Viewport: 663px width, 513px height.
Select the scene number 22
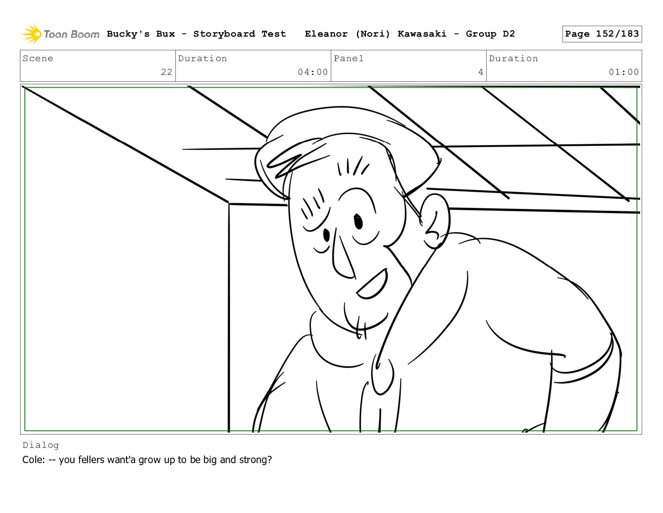coord(166,72)
